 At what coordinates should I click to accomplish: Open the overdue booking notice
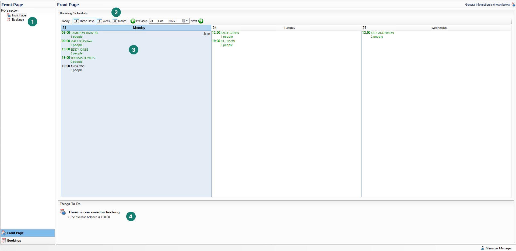[x=94, y=212]
